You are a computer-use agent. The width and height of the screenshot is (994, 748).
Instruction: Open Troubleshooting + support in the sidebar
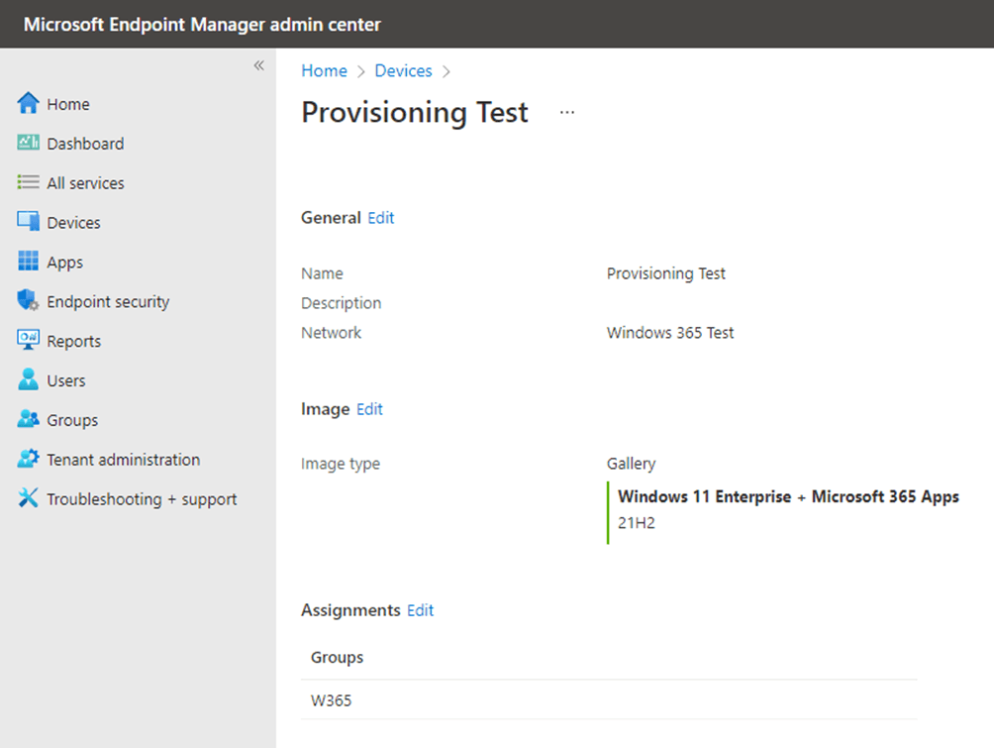[x=142, y=499]
